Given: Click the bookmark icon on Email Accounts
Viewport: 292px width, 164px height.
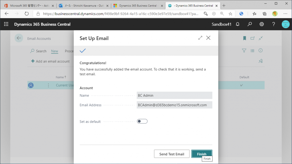Looking at the screenshot, I should pos(244,38).
